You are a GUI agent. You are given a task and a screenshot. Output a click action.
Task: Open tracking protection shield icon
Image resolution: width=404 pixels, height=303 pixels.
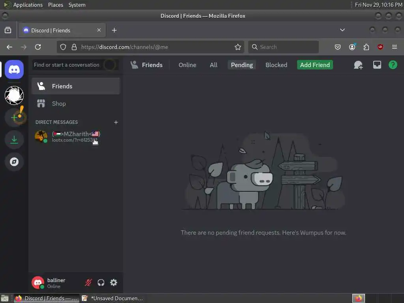[63, 47]
